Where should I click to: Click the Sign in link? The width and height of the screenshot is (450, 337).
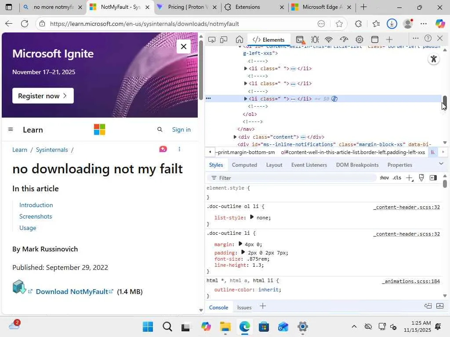(181, 129)
